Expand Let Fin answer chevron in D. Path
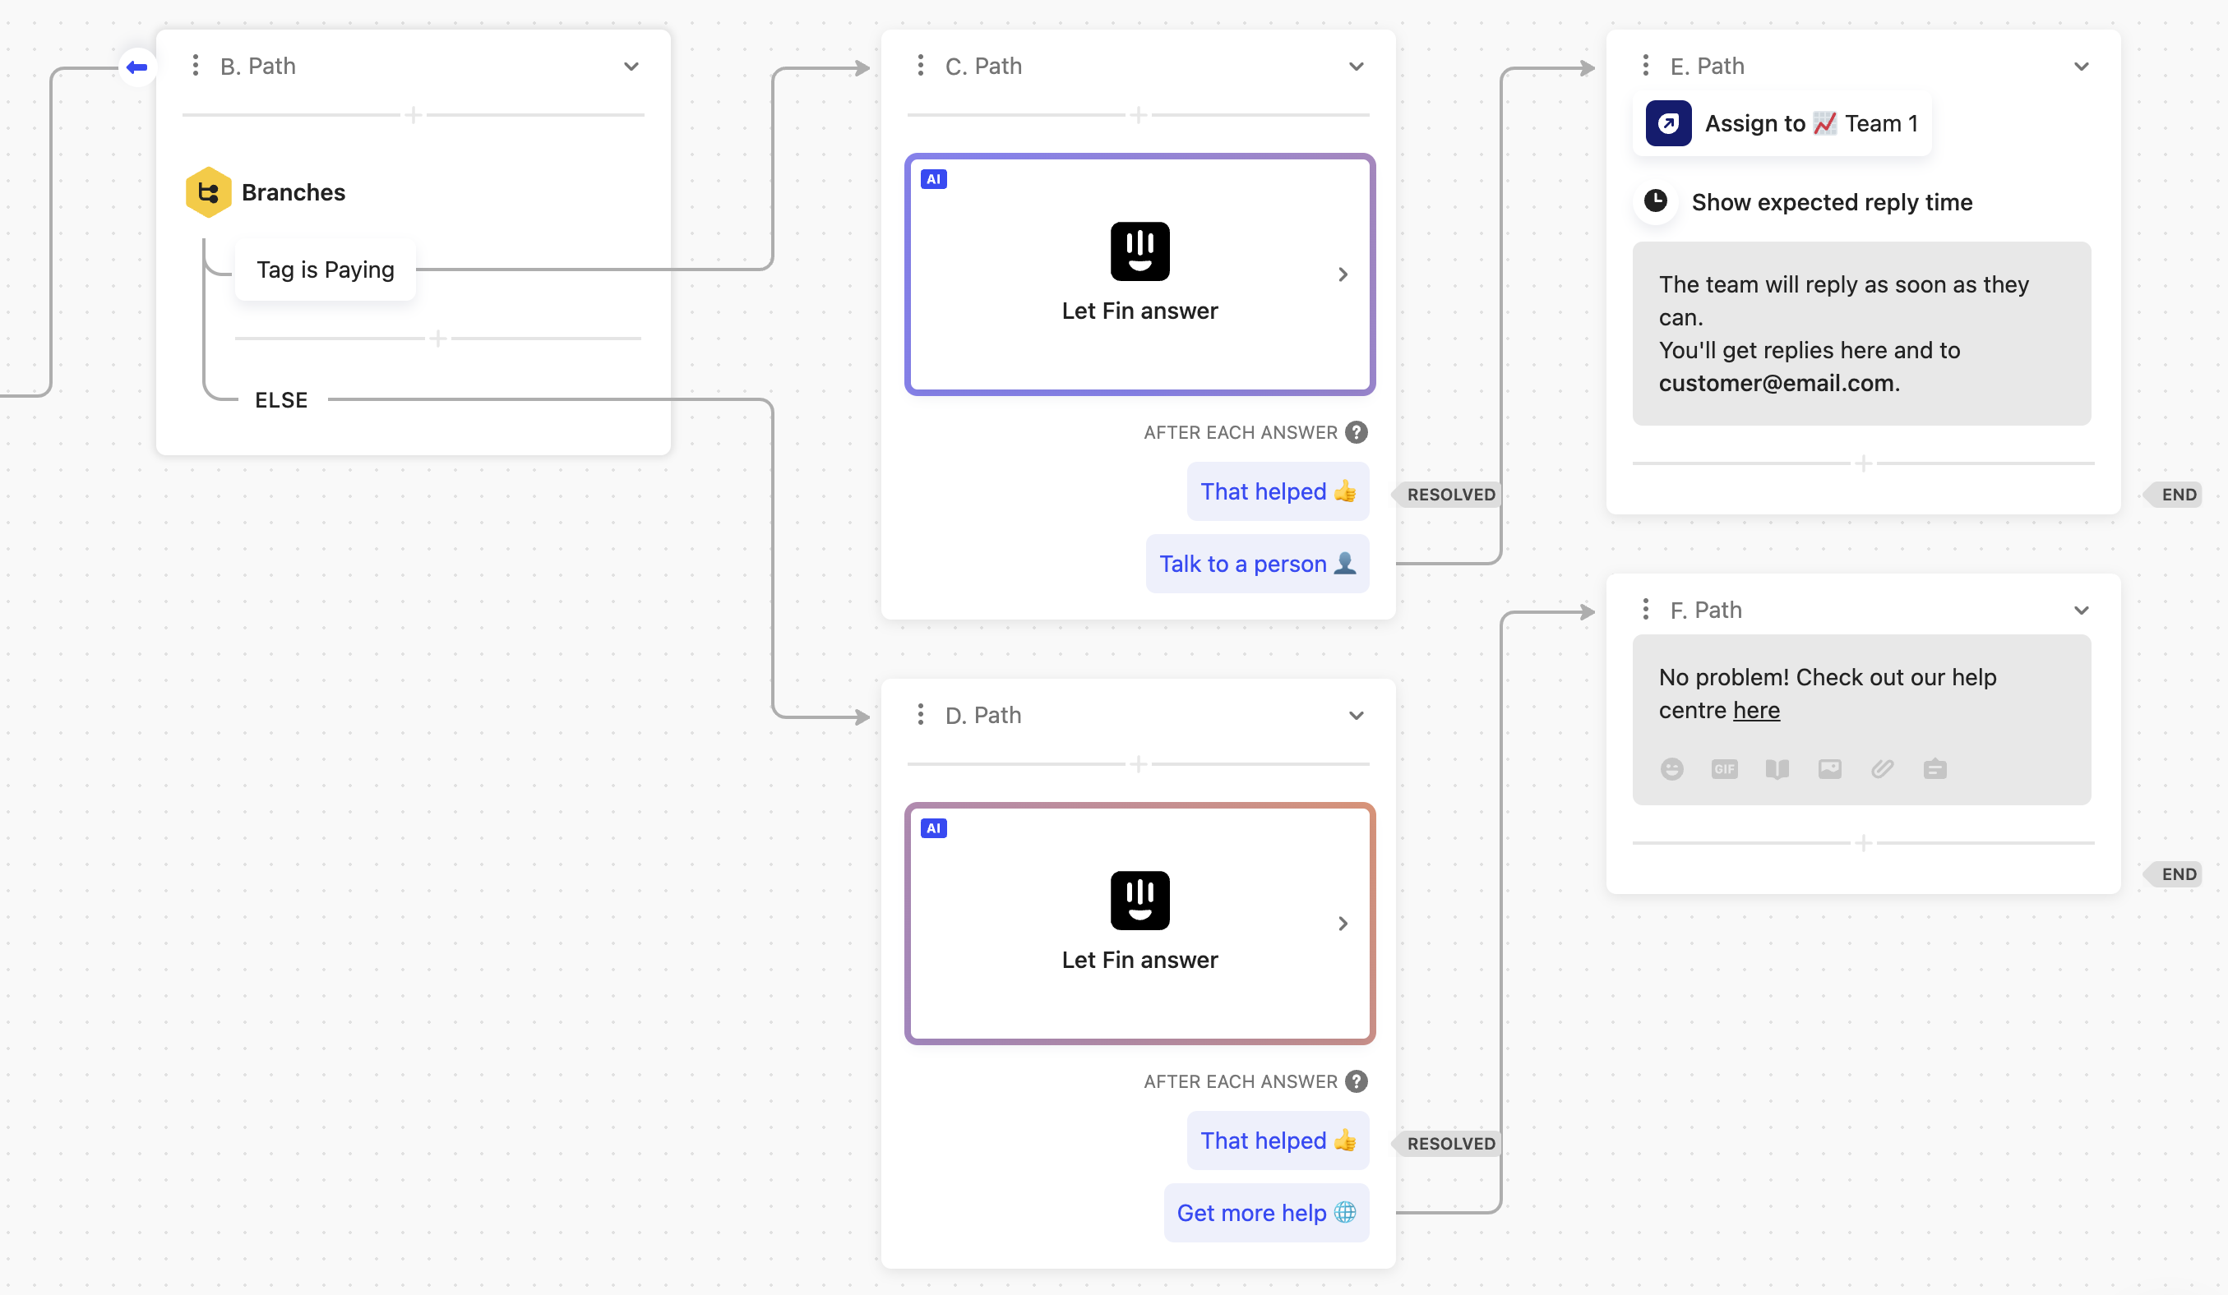 coord(1343,923)
